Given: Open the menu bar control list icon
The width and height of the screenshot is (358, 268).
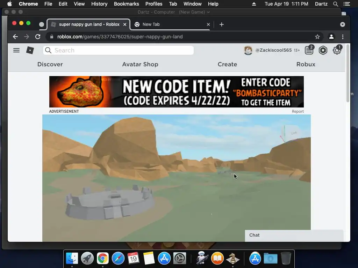Looking at the screenshot, I should coord(346,4).
